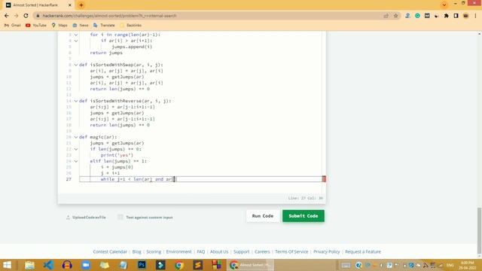Open Visual Studio Code from the taskbar
The width and height of the screenshot is (482, 271).
pos(48,265)
